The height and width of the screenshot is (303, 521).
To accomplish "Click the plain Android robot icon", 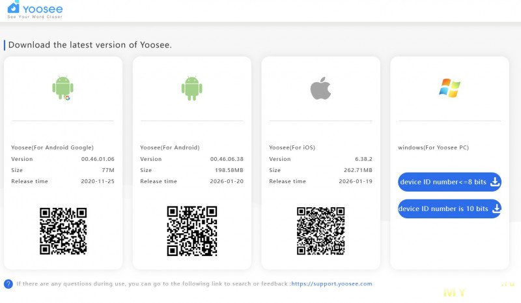I will pos(191,88).
